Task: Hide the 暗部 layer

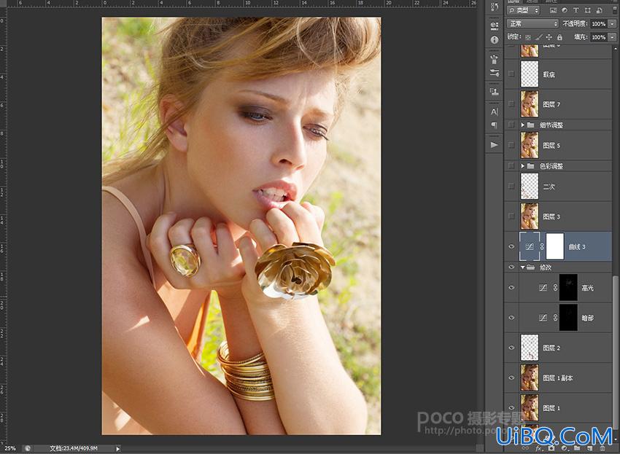Action: (x=511, y=318)
